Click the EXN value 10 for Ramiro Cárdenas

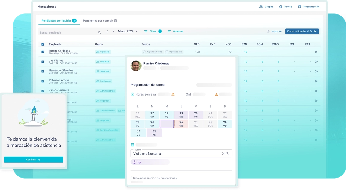coord(246,52)
